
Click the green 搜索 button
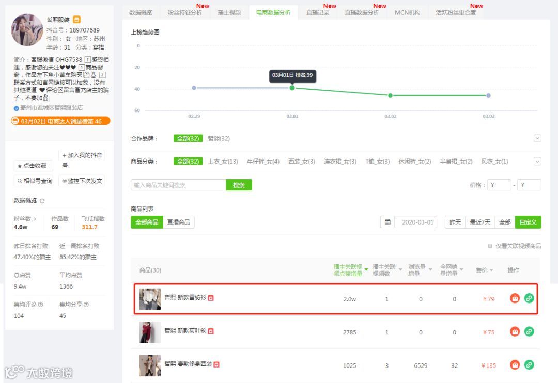pyautogui.click(x=239, y=185)
